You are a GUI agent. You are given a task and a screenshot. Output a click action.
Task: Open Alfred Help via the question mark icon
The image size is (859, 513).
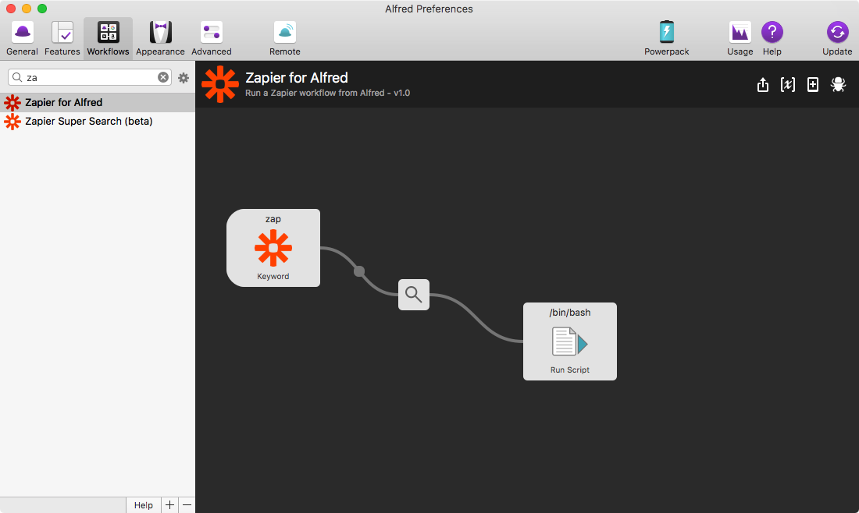pyautogui.click(x=772, y=33)
